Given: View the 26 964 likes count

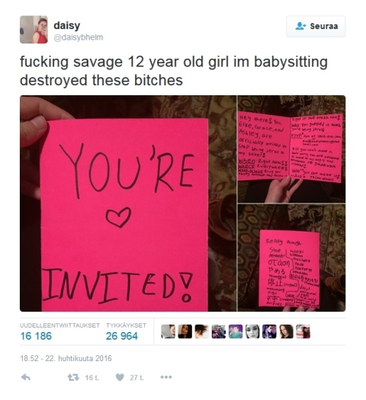Looking at the screenshot, I should (122, 336).
